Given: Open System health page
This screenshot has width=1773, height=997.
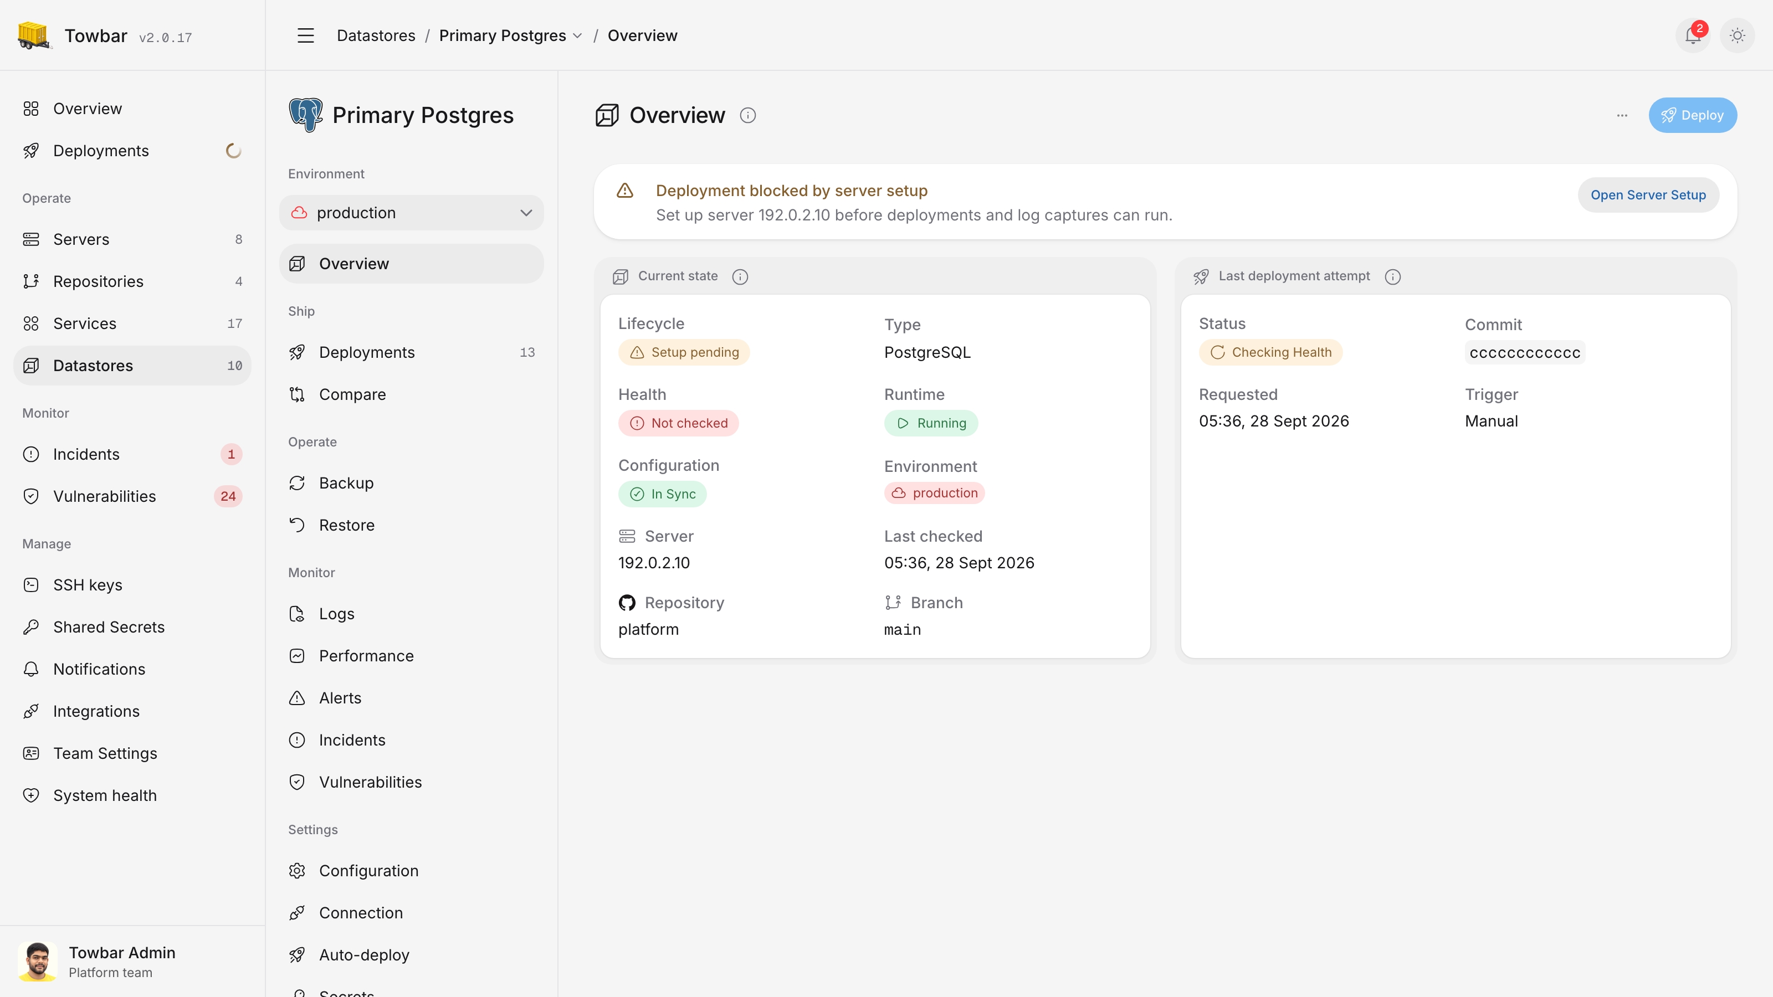Looking at the screenshot, I should 132,795.
